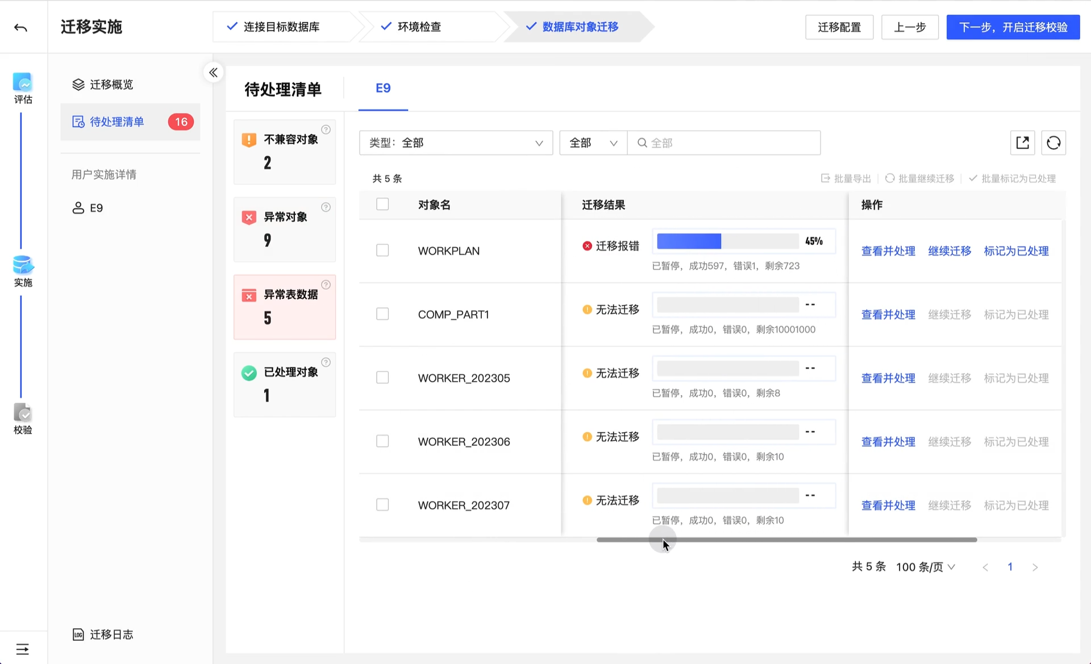Open the 类型 filter dropdown
The width and height of the screenshot is (1091, 664).
[x=456, y=143]
